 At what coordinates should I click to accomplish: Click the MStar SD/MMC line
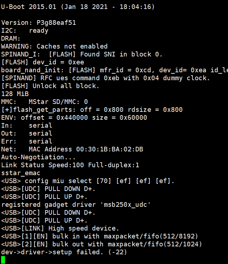point(44,102)
